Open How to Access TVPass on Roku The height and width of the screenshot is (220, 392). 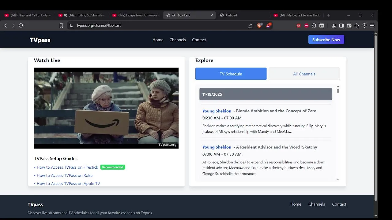point(65,175)
